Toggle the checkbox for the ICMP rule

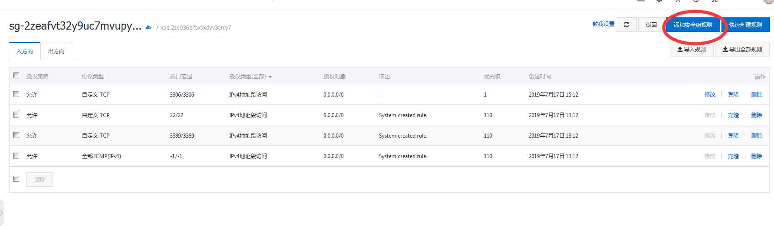(x=16, y=156)
